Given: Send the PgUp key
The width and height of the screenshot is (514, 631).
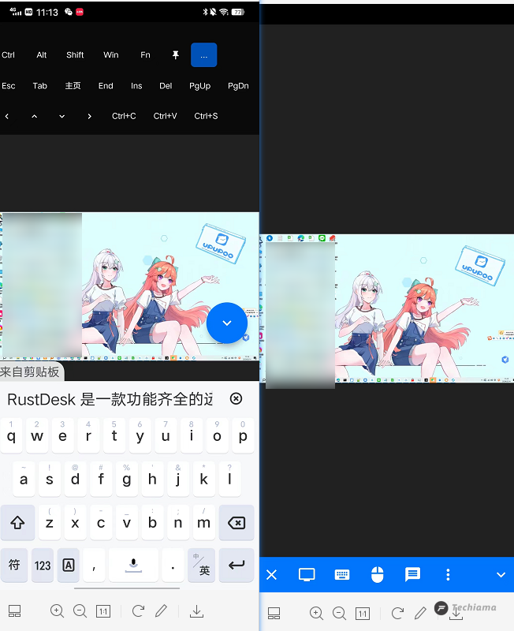Looking at the screenshot, I should pyautogui.click(x=200, y=86).
